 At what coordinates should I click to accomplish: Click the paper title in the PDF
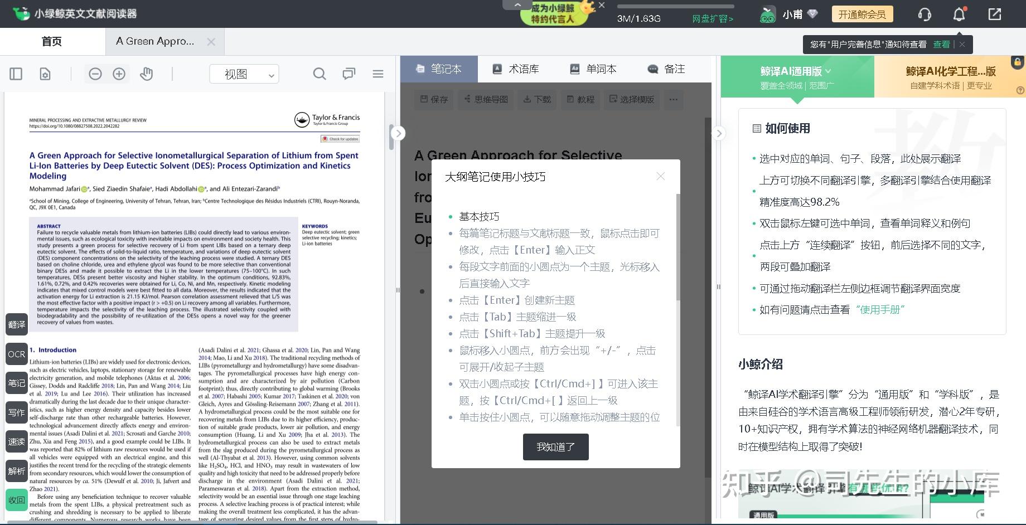click(x=194, y=166)
